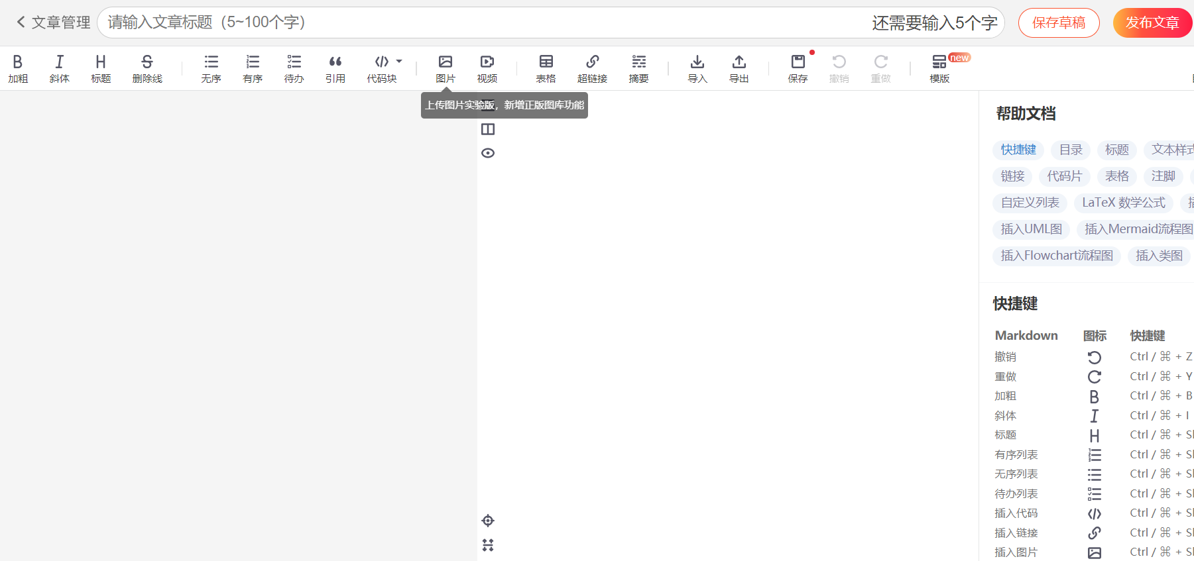Click the 保存草稿 button
Screen dimensions: 1194x561
[1059, 23]
